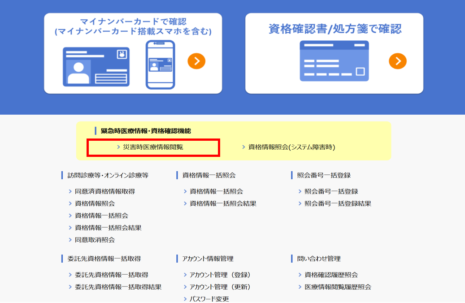
Task: Open パスワード変更 link
Action: (x=209, y=299)
